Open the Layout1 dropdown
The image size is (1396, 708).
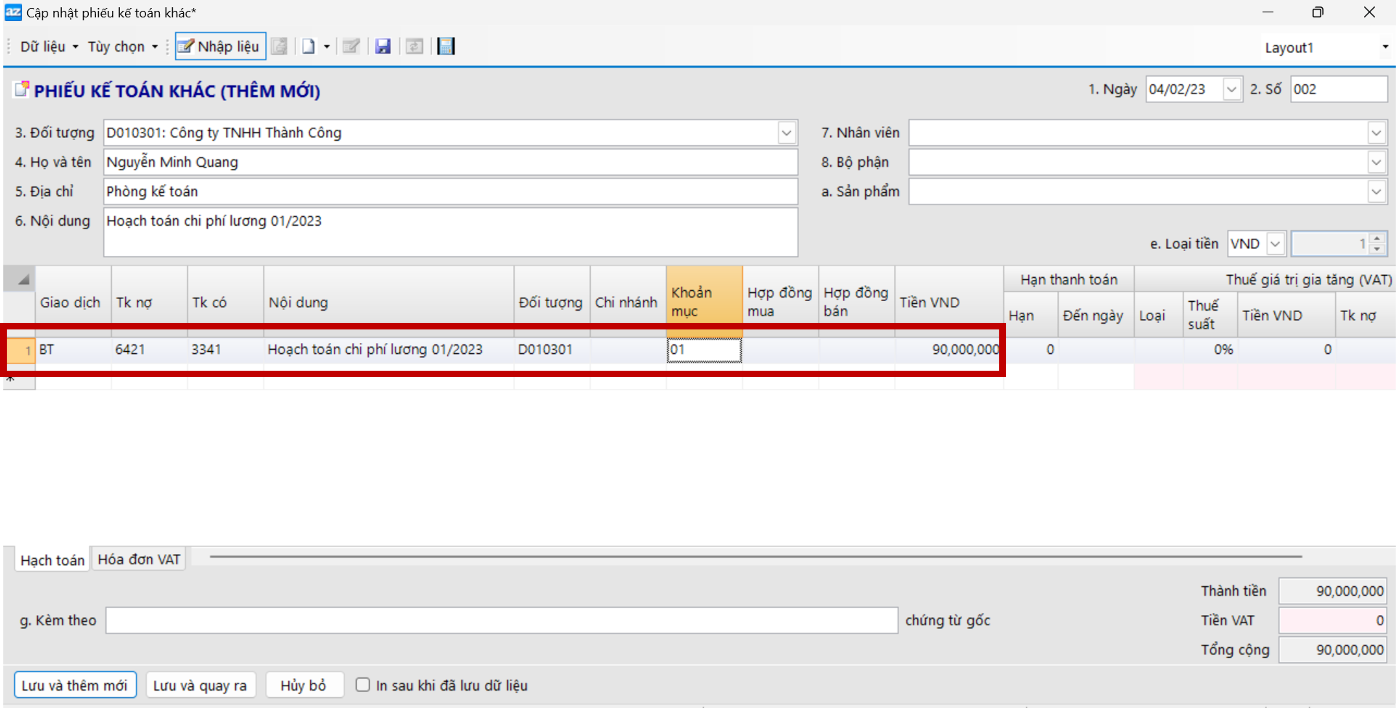pyautogui.click(x=1385, y=47)
